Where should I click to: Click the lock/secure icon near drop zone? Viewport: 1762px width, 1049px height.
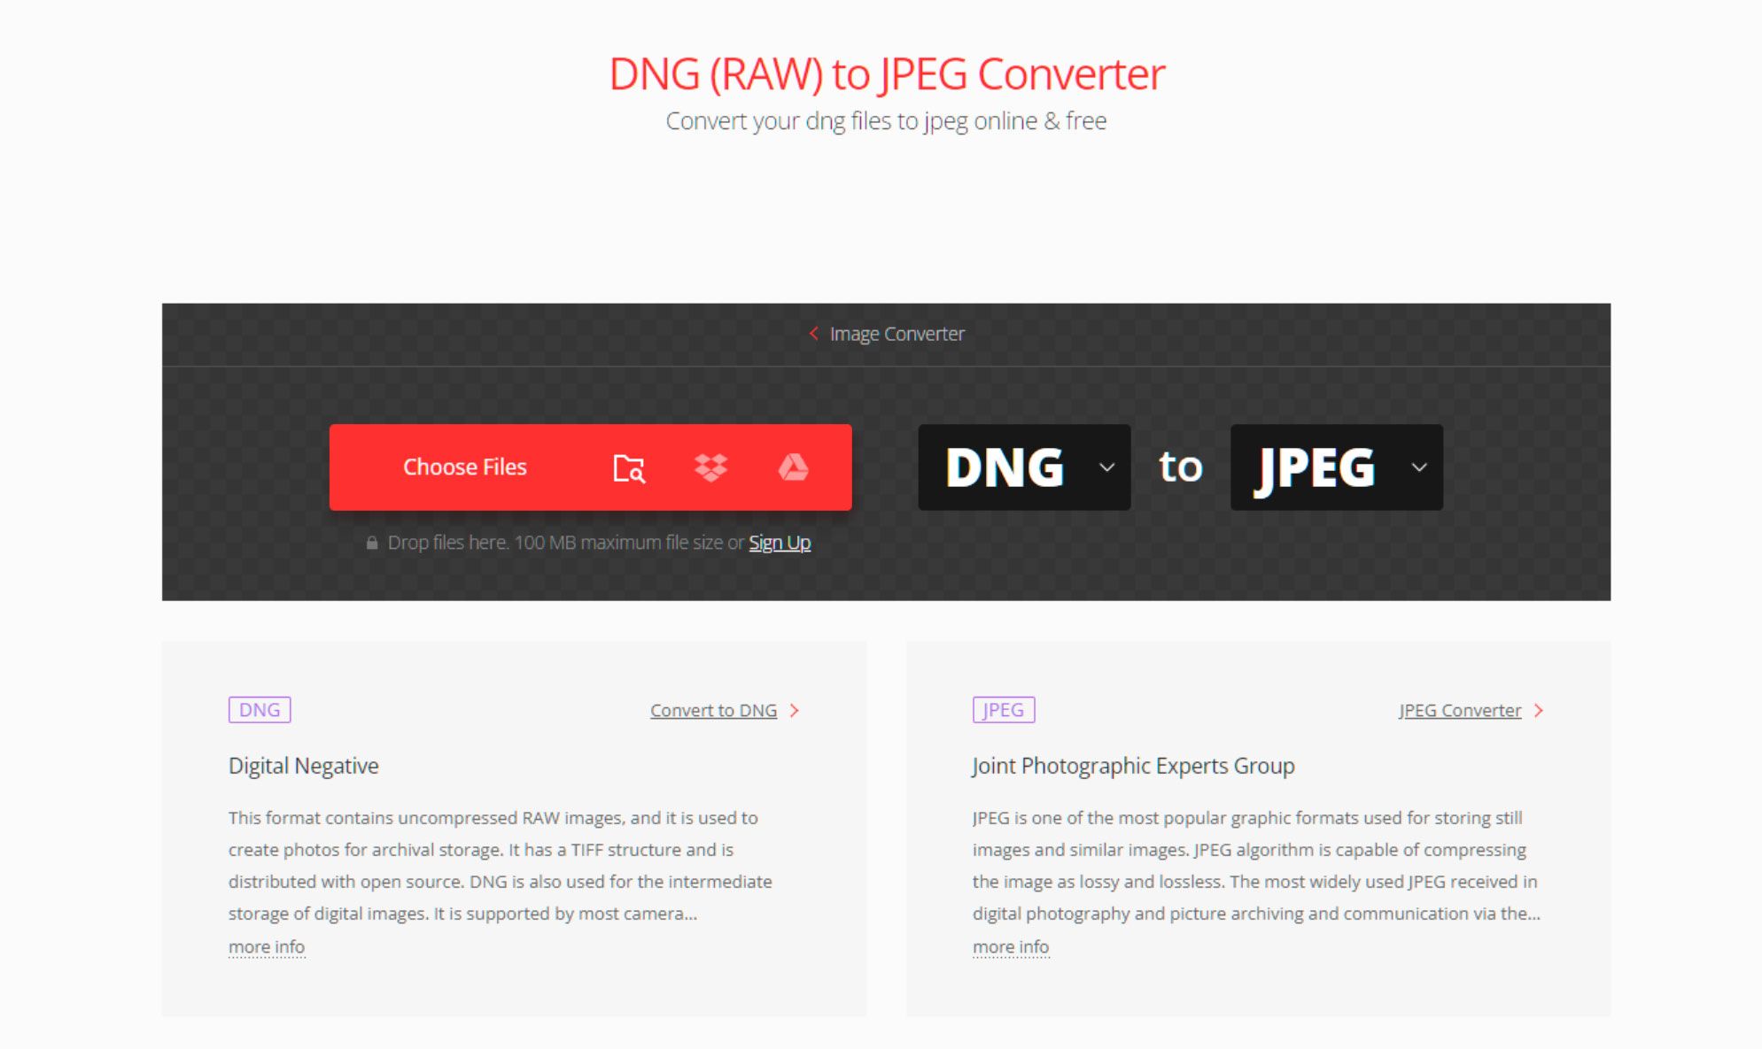(x=371, y=542)
